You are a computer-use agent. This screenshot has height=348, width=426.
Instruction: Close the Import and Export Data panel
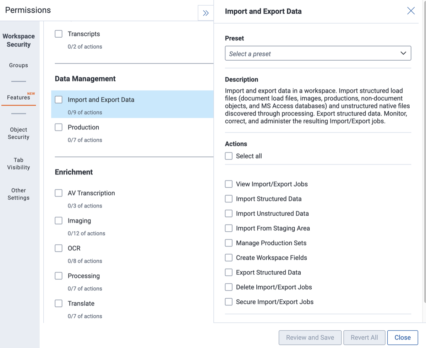[x=411, y=11]
